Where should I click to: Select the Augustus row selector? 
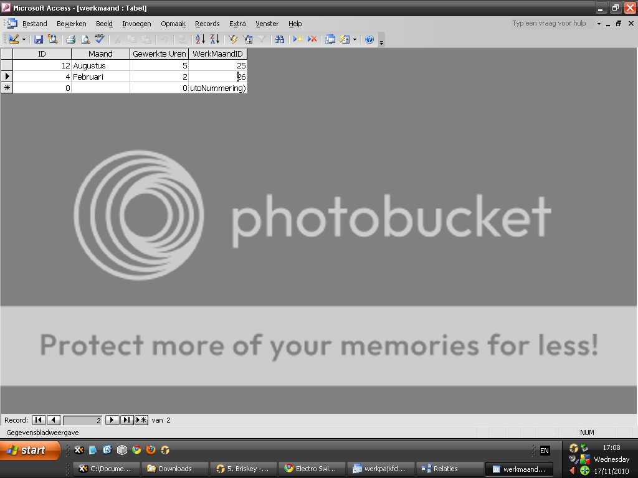6,65
